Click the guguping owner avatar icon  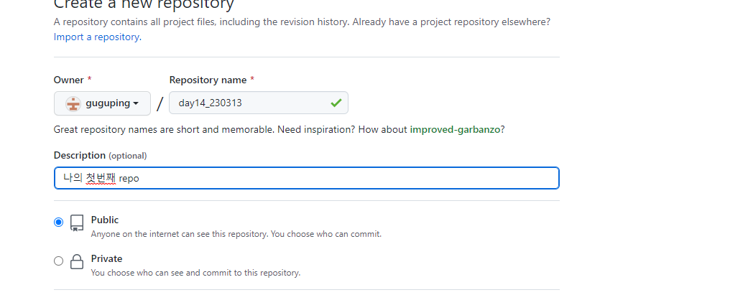[x=73, y=103]
